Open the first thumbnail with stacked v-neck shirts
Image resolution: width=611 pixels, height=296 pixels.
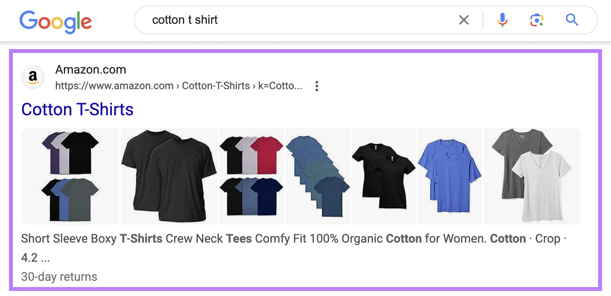pyautogui.click(x=70, y=176)
